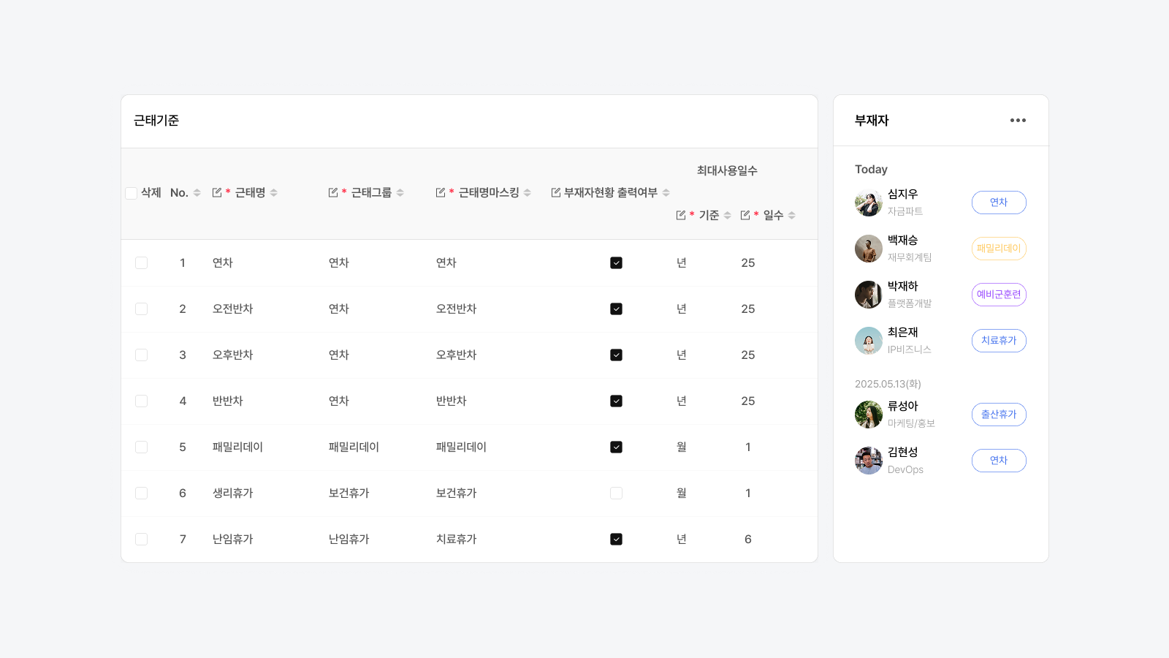Viewport: 1169px width, 658px height.
Task: Click 박재하's profile avatar
Action: [869, 295]
